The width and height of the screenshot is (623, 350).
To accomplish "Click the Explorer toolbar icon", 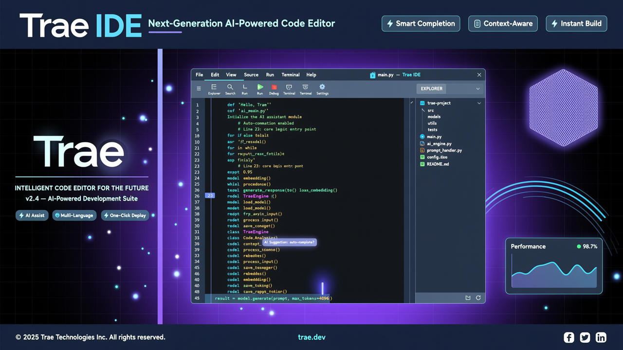I will point(214,89).
